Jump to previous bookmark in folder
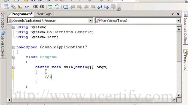Image resolution: width=188 pixels, height=105 pixels. pyautogui.click(x=86, y=7)
